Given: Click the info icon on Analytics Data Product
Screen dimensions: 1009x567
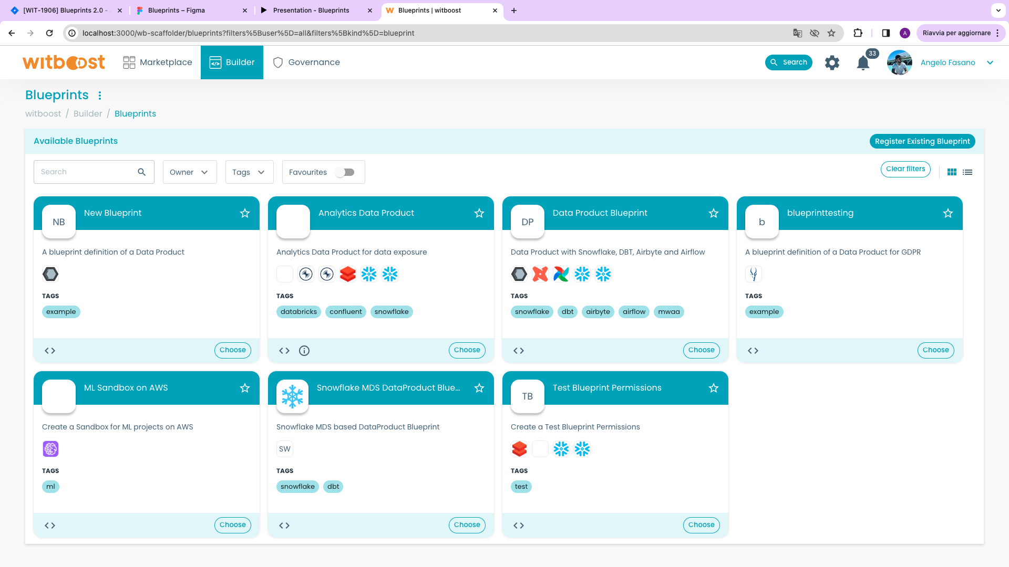Looking at the screenshot, I should coord(304,350).
